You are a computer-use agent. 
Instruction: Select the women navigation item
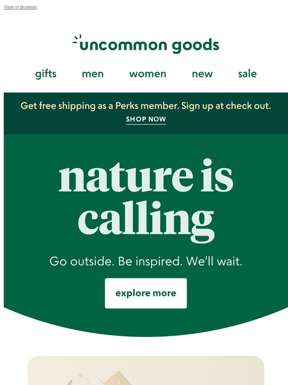(x=147, y=74)
